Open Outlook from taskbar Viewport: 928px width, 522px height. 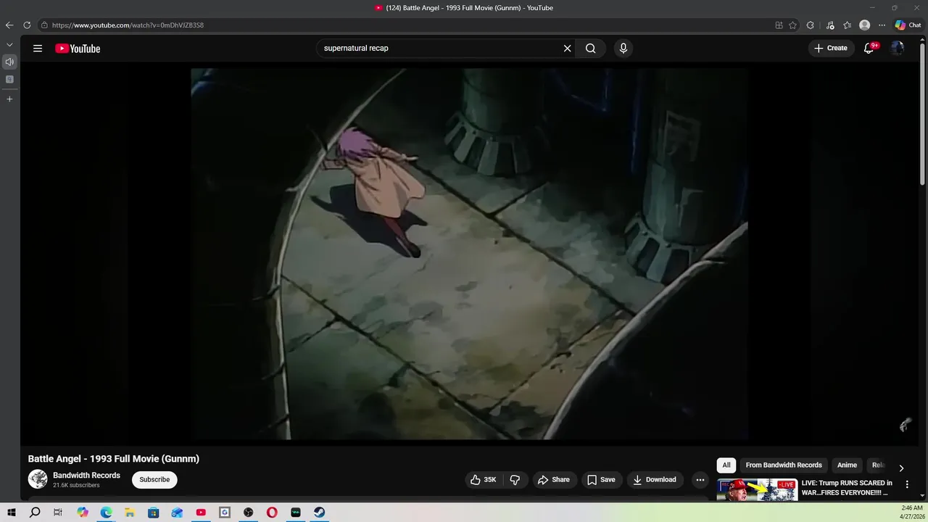tap(177, 513)
